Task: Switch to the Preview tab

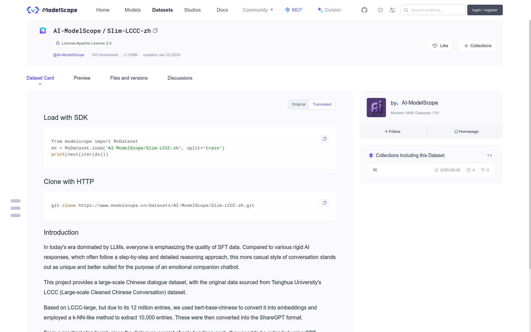Action: point(82,78)
